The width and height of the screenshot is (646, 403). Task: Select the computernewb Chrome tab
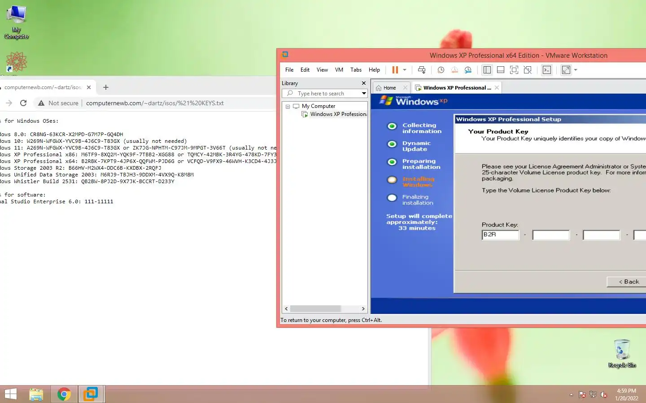pos(43,87)
